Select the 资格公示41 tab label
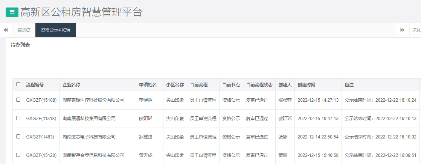Image resolution: width=421 pixels, height=164 pixels. (x=52, y=30)
